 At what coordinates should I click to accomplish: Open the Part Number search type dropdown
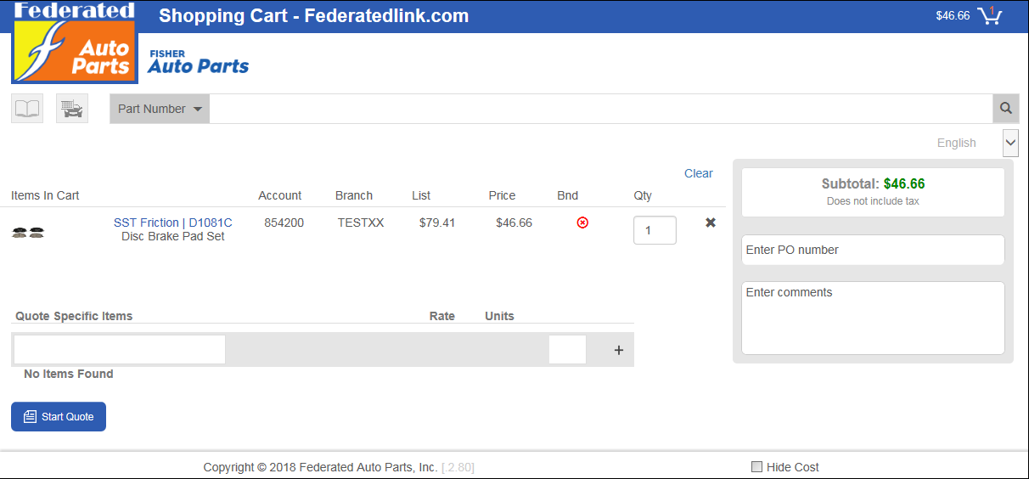click(160, 109)
